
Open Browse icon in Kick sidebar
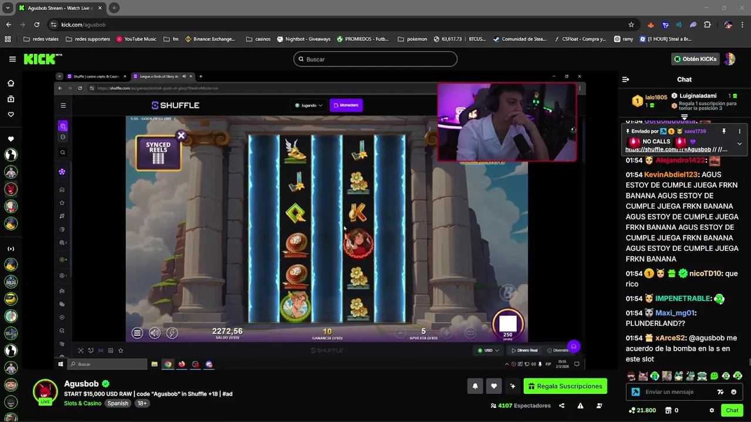point(11,99)
